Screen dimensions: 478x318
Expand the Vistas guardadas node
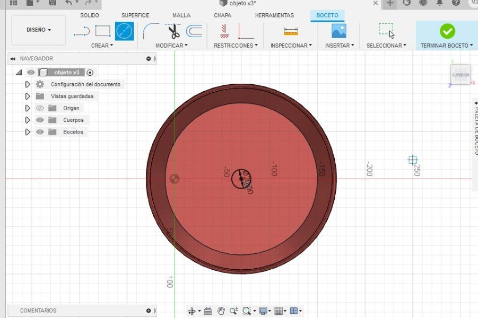click(x=28, y=96)
